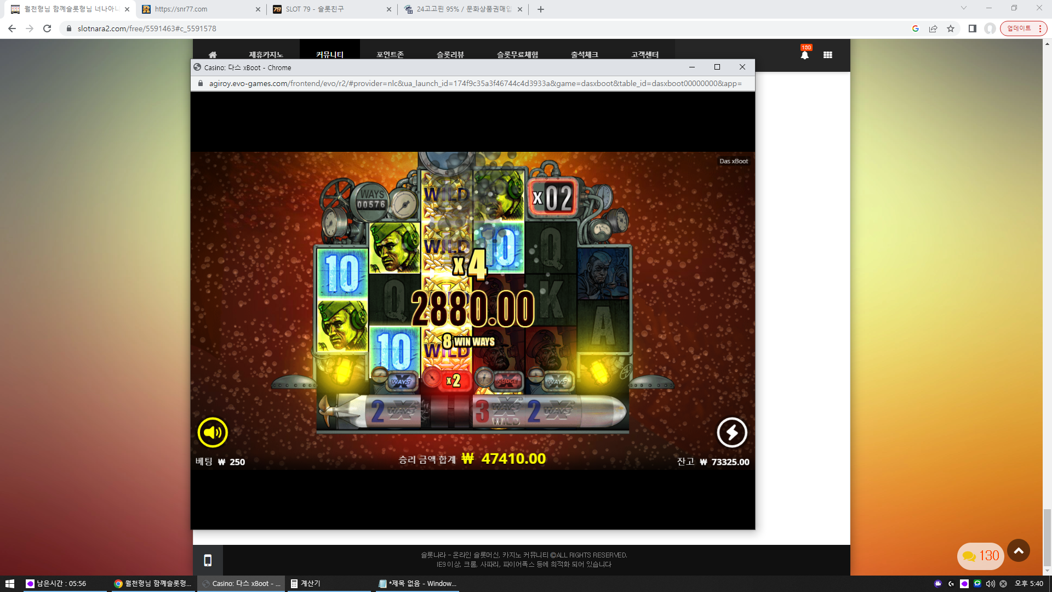Select the 잔고 balance 73325.00 text
The height and width of the screenshot is (592, 1052).
pyautogui.click(x=713, y=462)
